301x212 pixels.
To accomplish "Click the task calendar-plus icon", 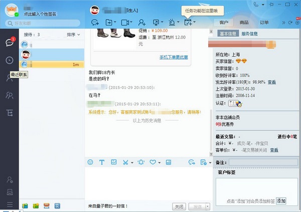I will coord(188,22).
